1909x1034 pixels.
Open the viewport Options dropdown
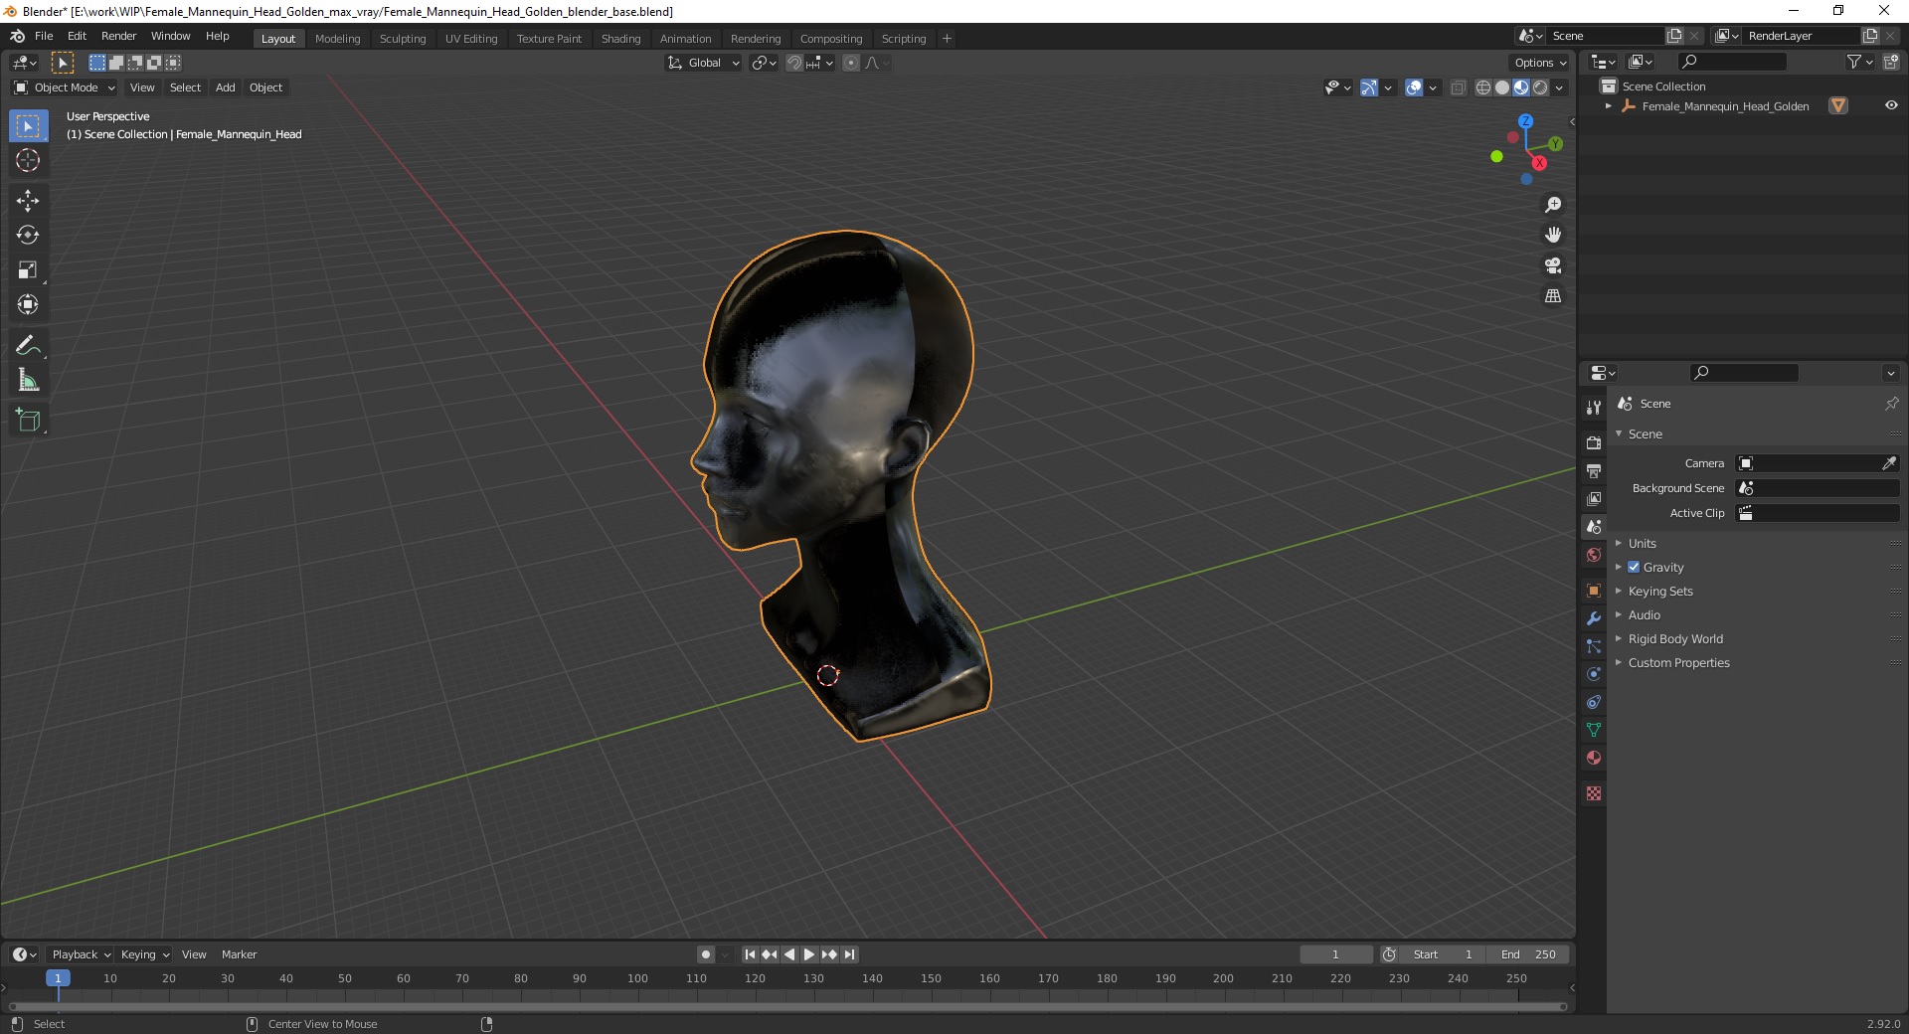coord(1540,63)
